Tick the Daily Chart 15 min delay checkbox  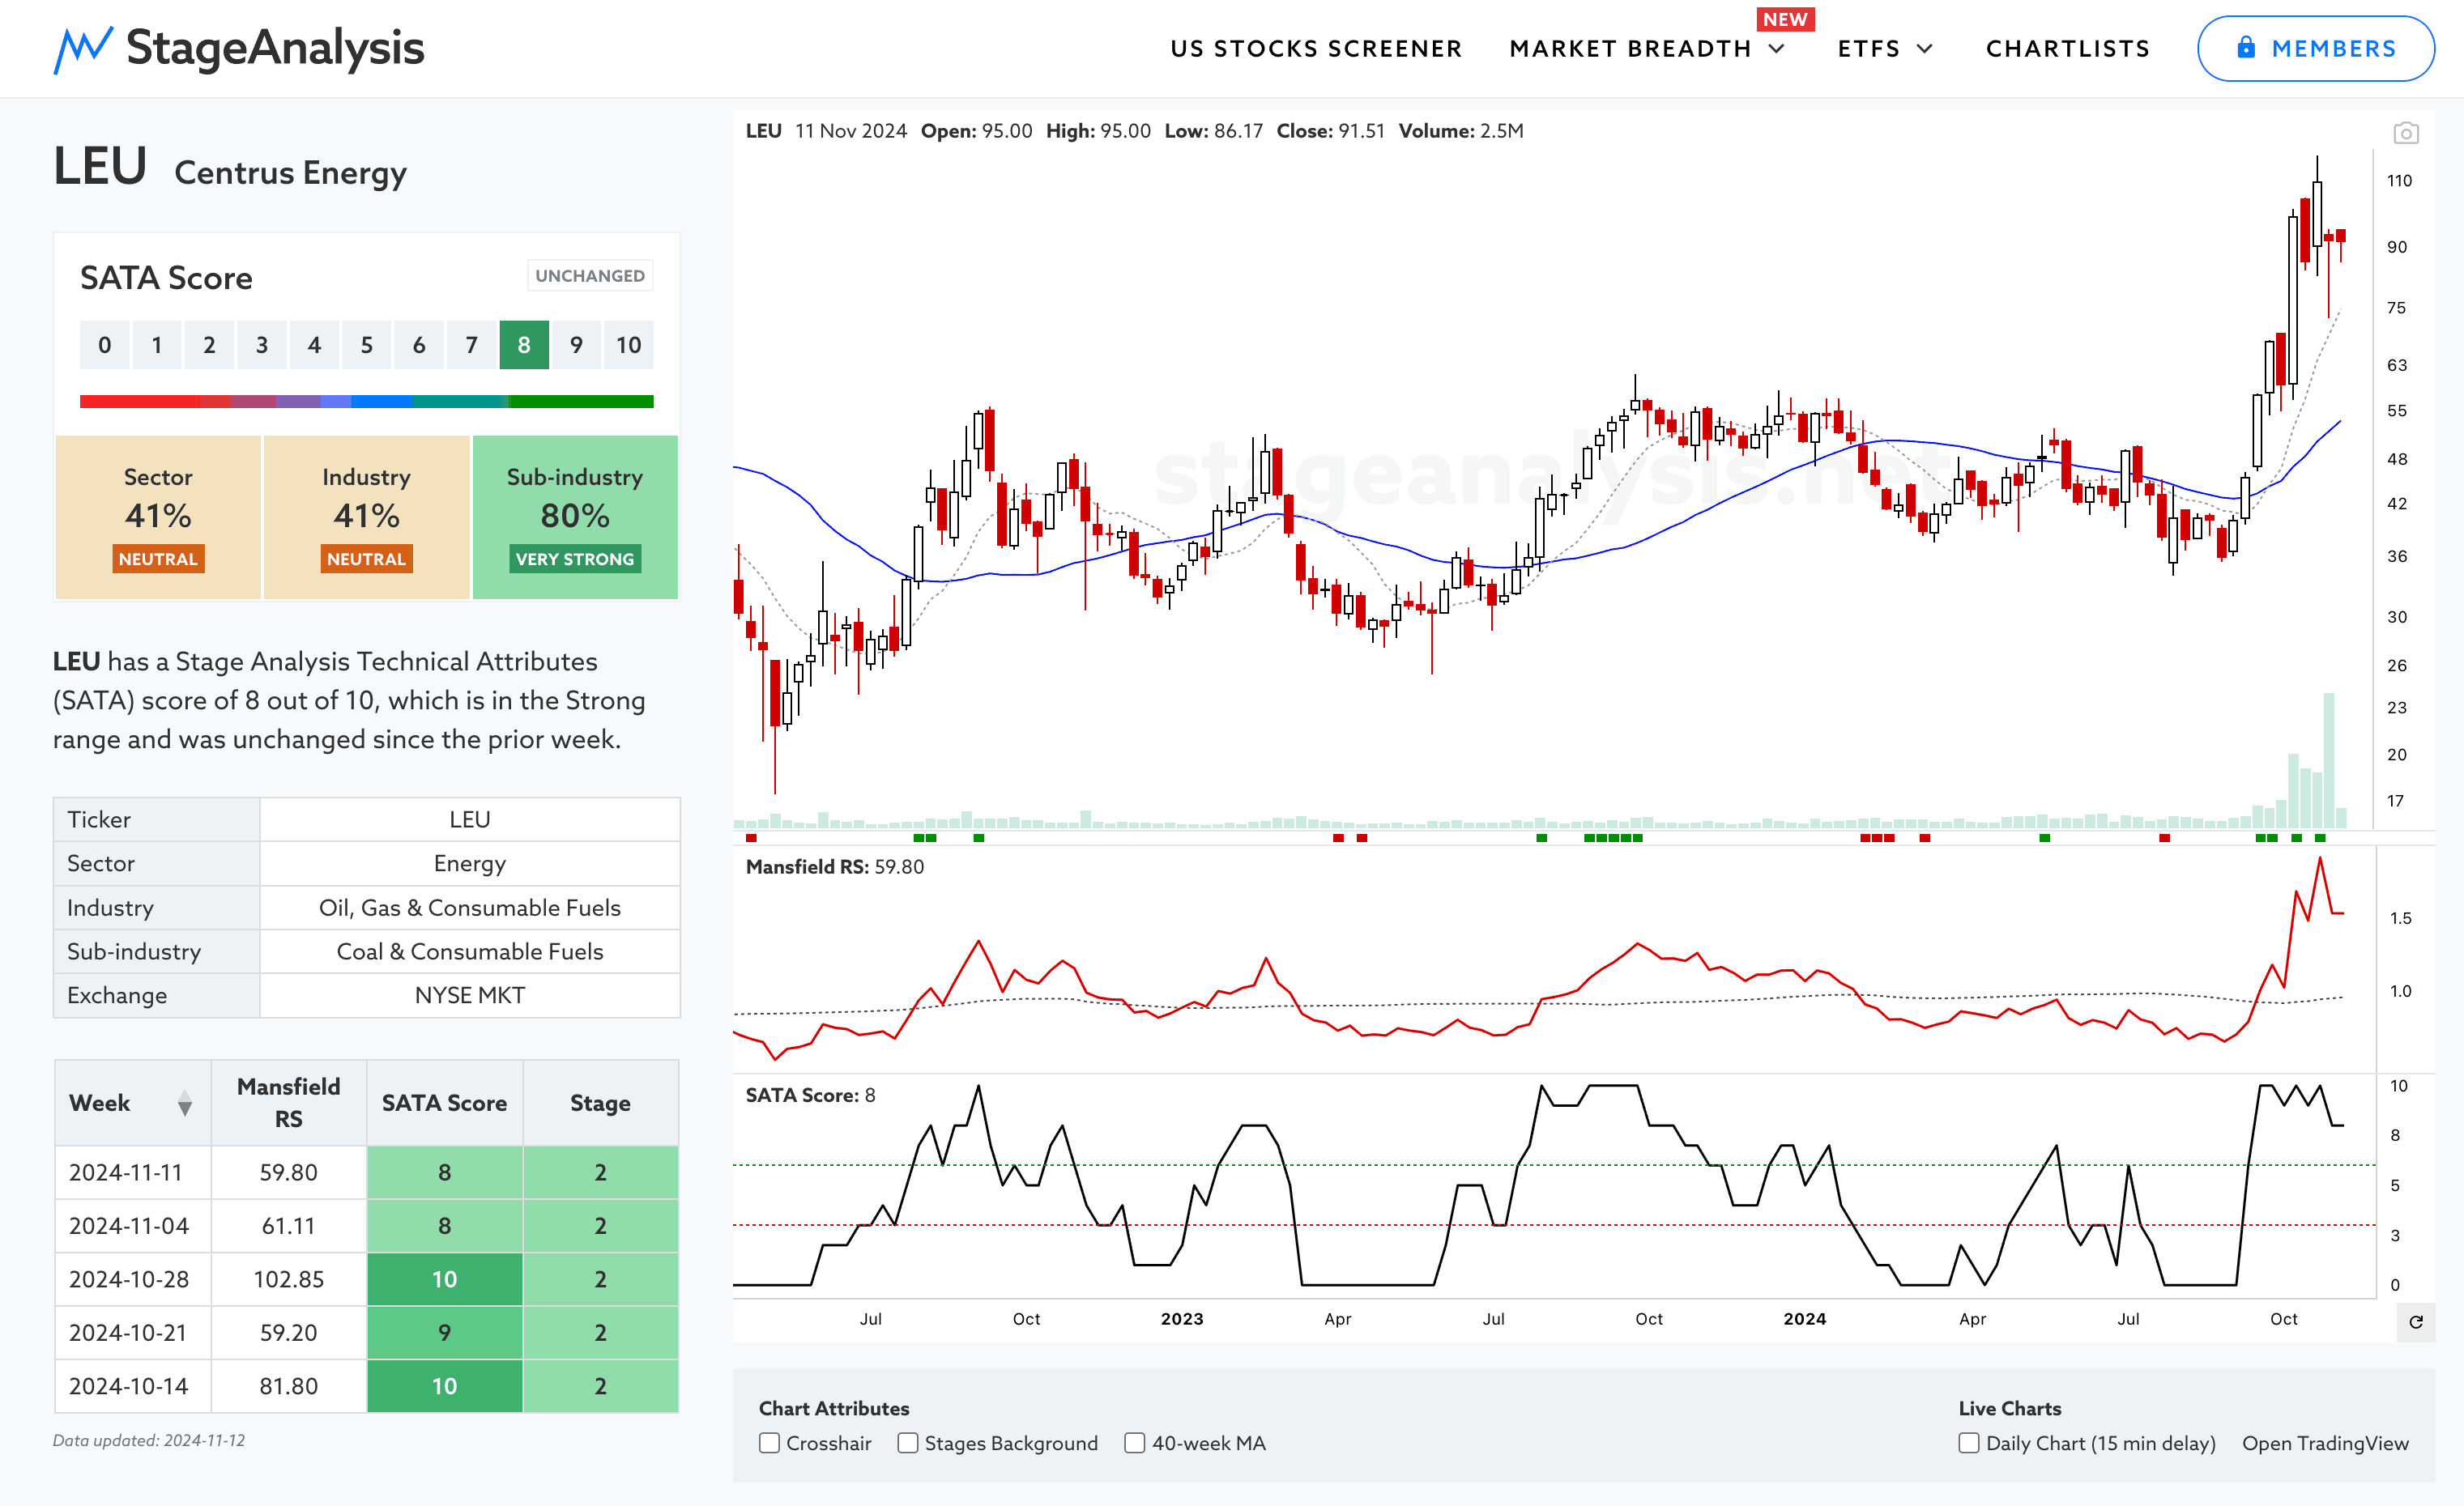tap(1968, 1443)
